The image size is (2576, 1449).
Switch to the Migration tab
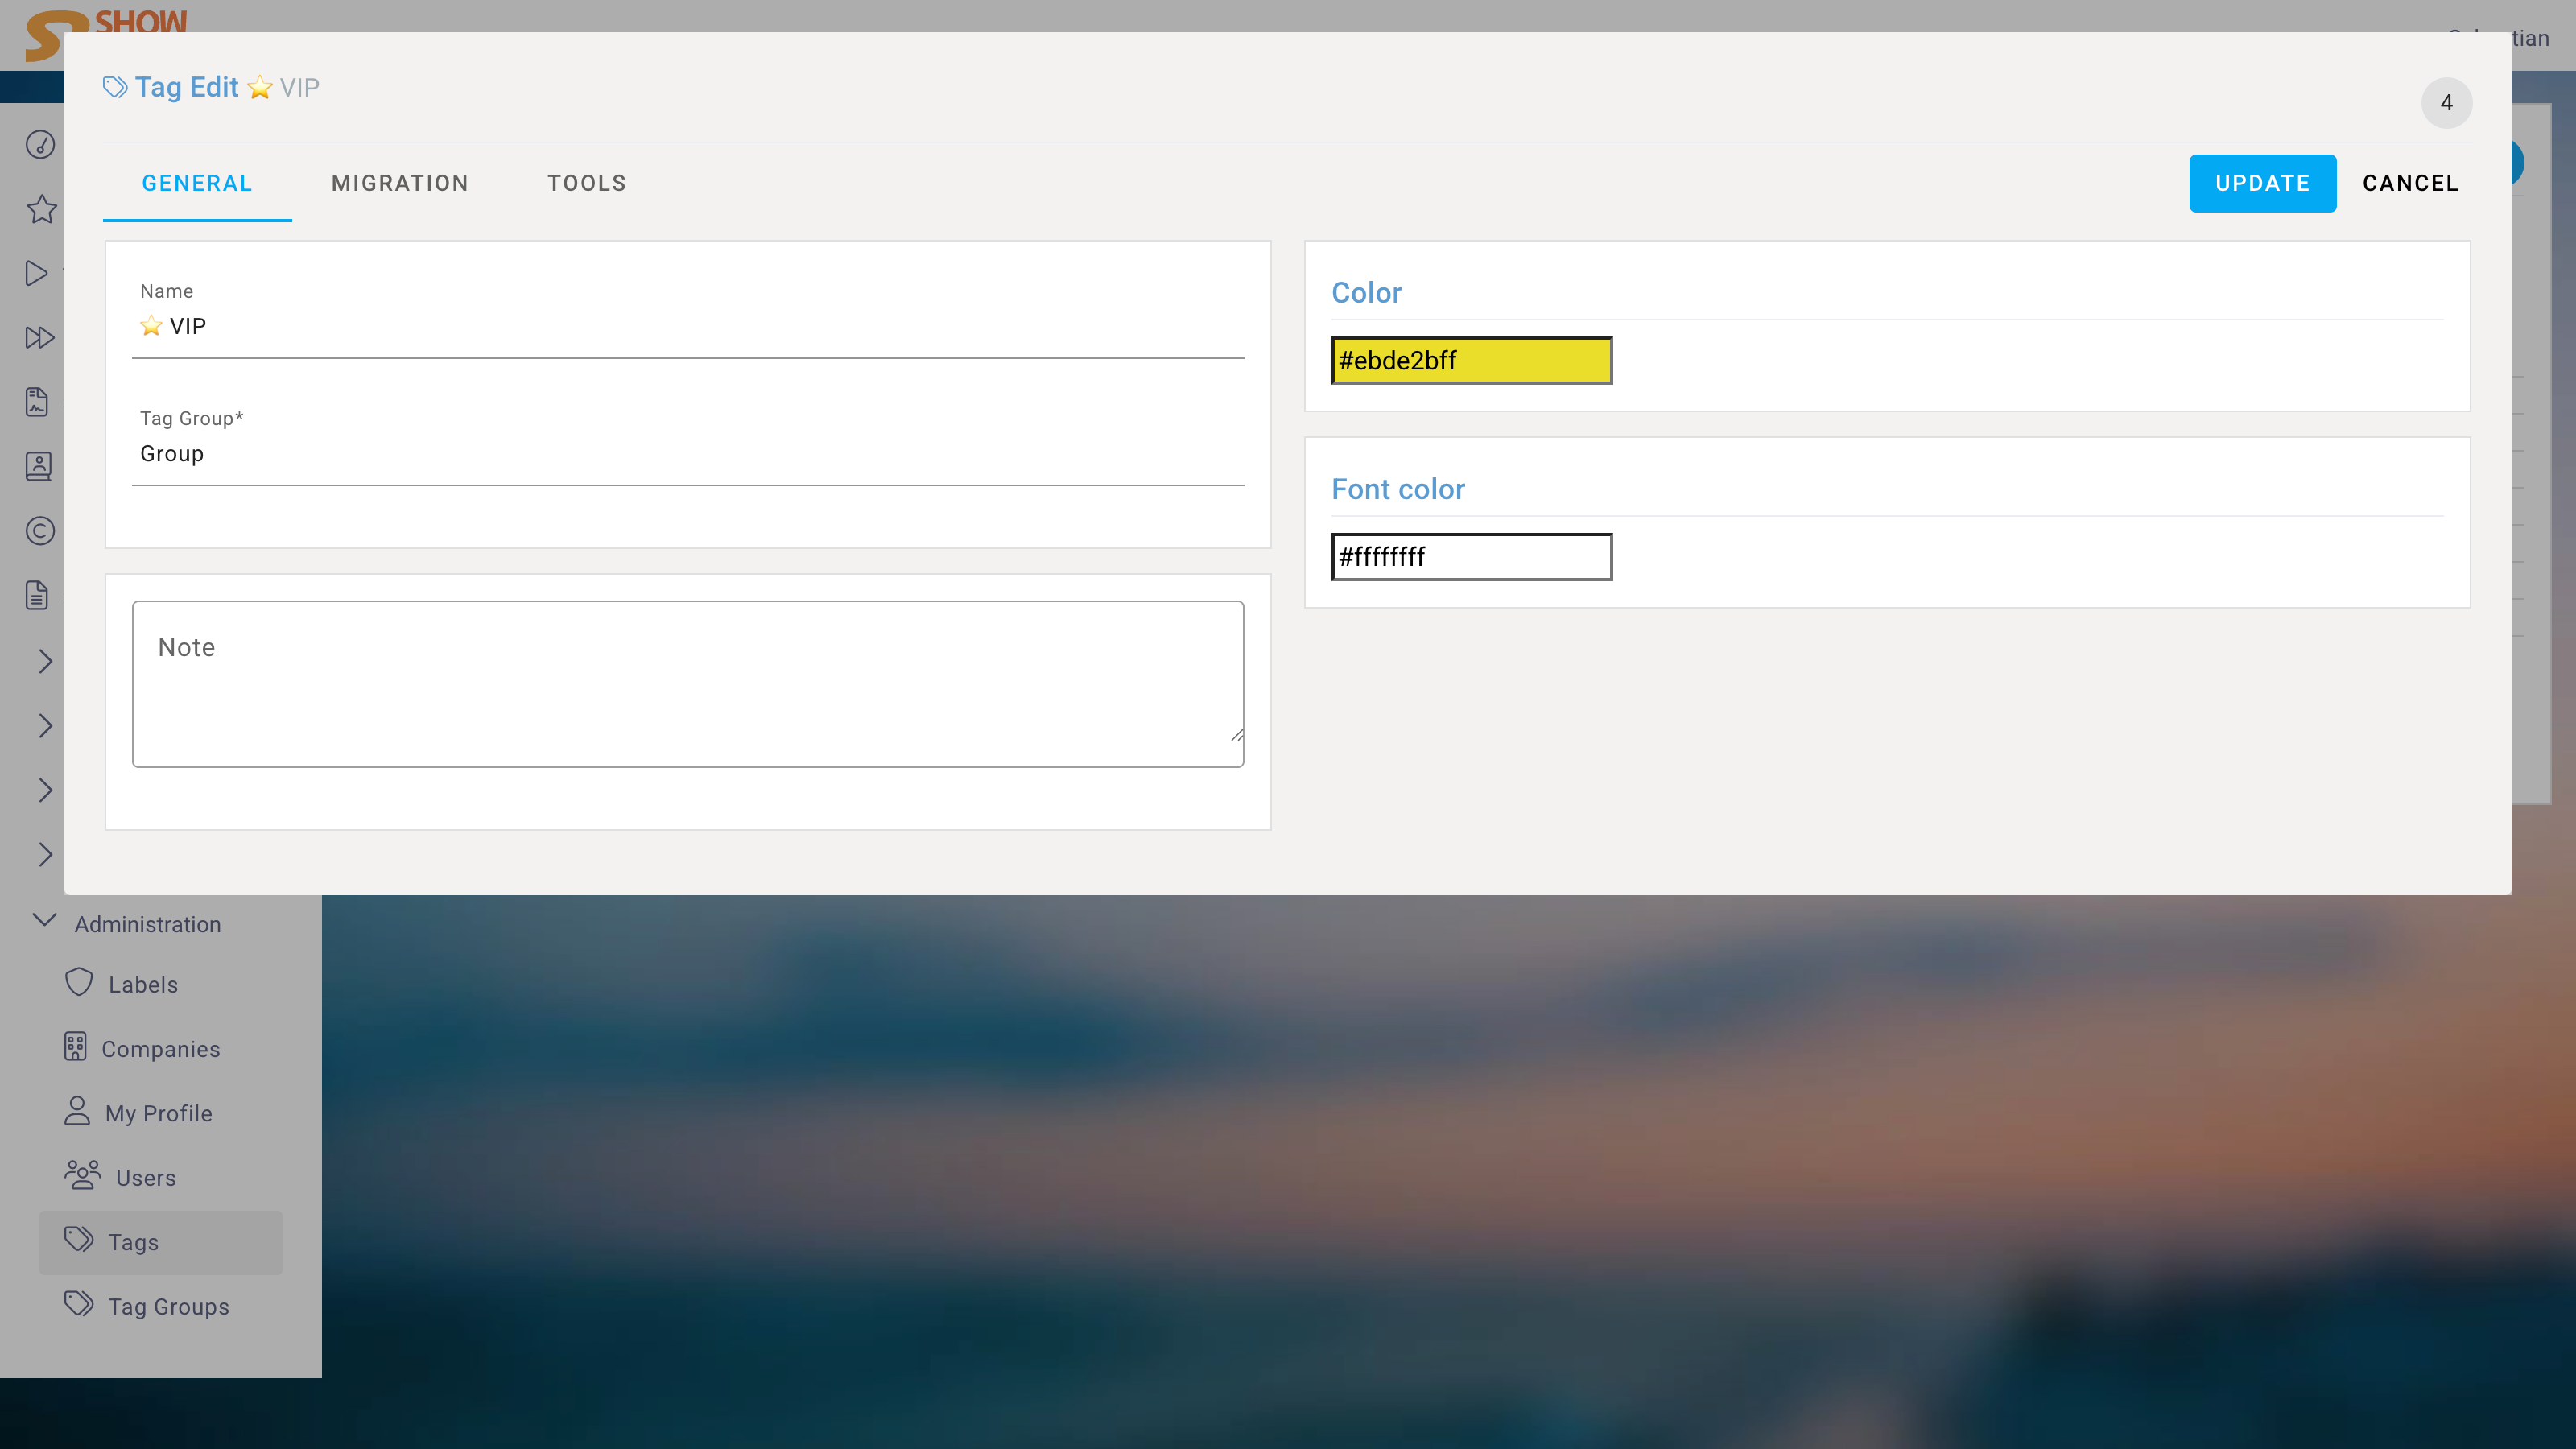pyautogui.click(x=399, y=183)
